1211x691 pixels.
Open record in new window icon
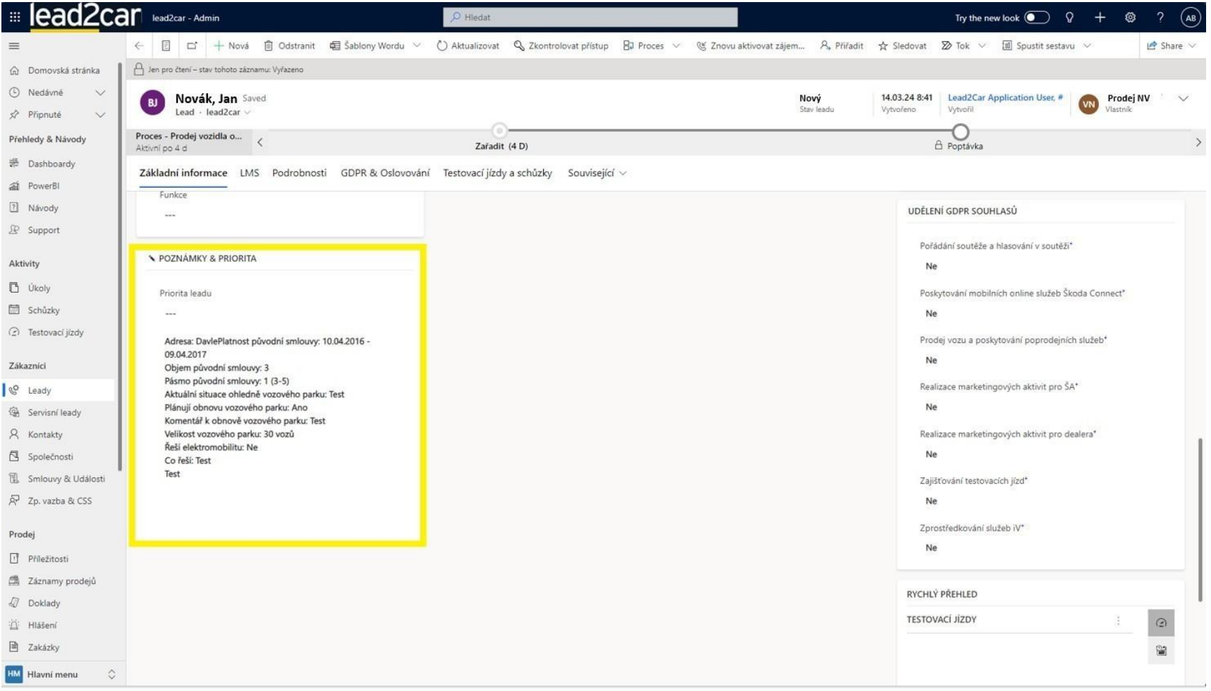tap(192, 46)
